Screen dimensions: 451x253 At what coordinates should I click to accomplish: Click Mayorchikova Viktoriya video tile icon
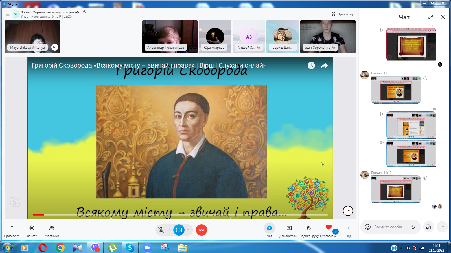point(55,47)
